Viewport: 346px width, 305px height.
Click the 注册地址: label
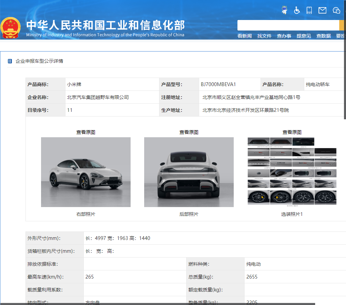coord(172,97)
